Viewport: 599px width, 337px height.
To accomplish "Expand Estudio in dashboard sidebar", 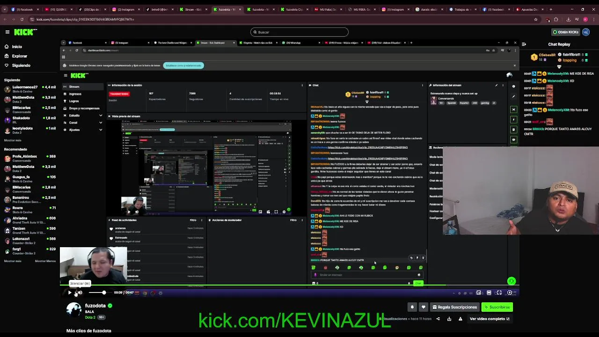I will coord(83,115).
